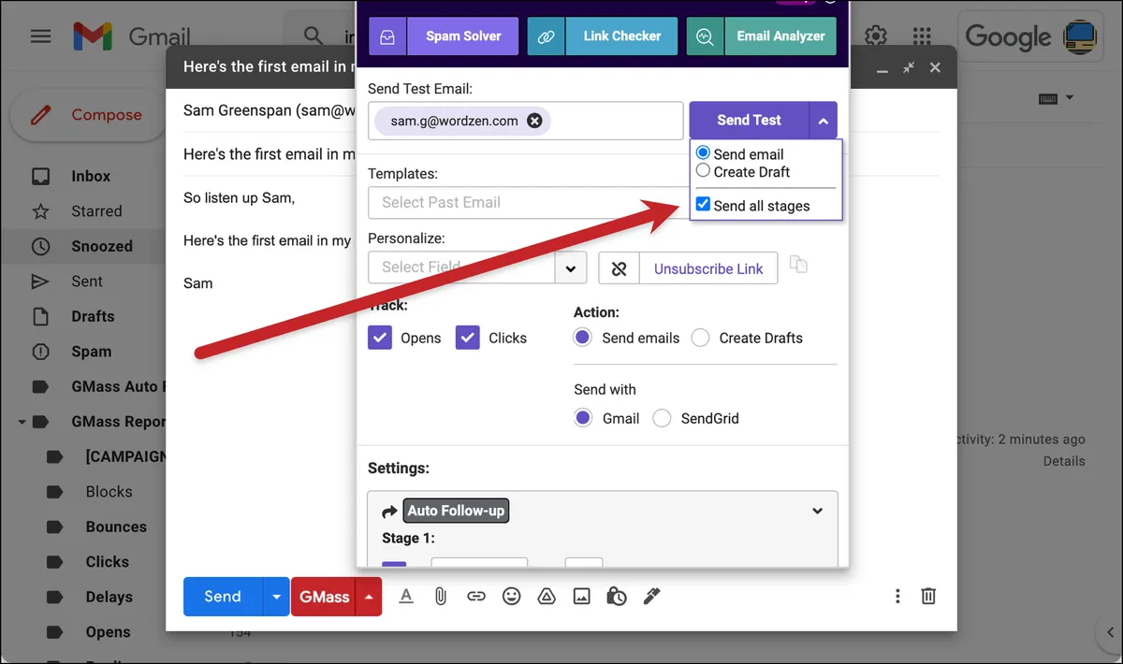Insert photo from compose toolbar
This screenshot has height=664, width=1123.
582,596
